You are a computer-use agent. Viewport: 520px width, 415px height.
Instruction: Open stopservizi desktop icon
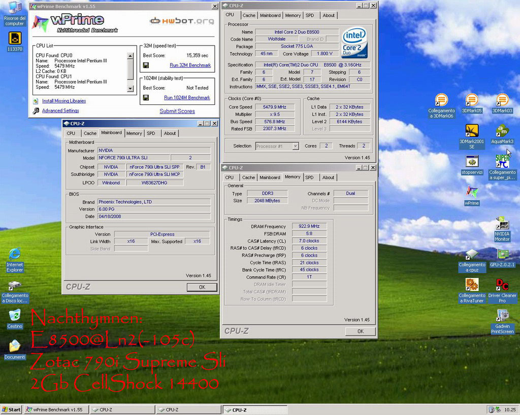pos(472,165)
